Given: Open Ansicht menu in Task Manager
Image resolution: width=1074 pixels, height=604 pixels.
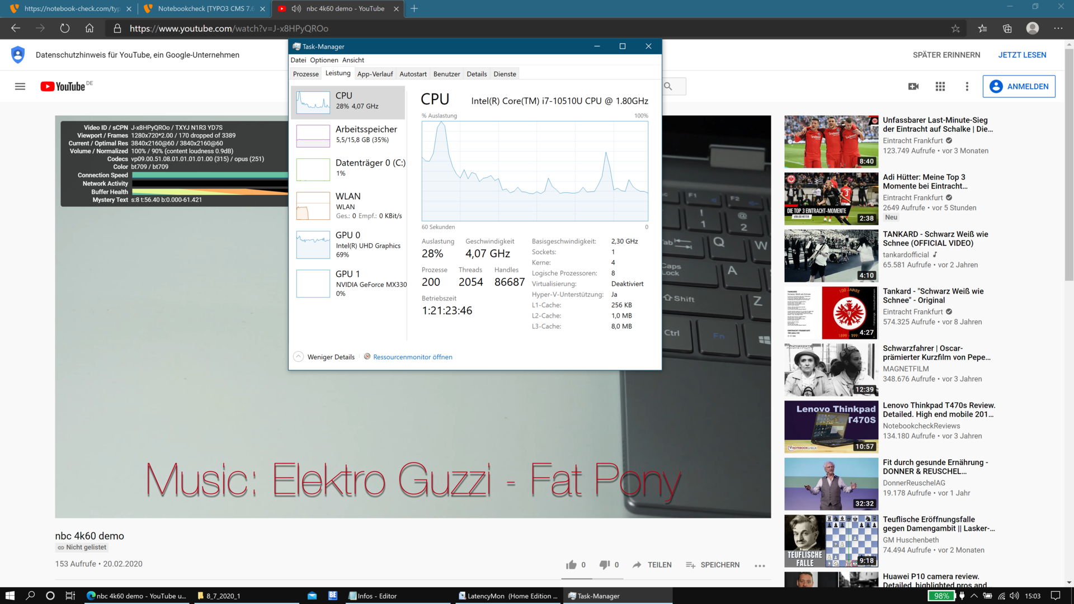Looking at the screenshot, I should pos(353,60).
